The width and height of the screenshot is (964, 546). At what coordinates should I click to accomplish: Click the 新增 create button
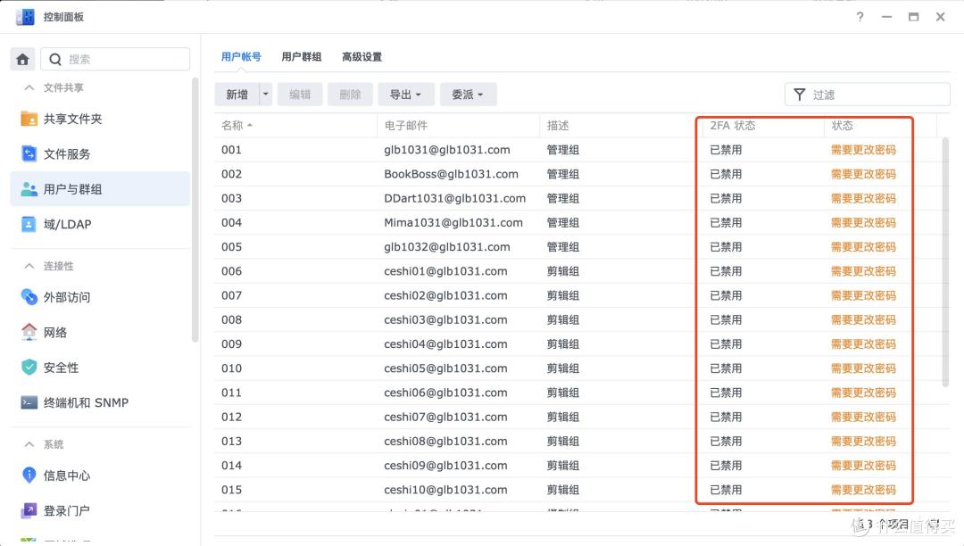(x=237, y=95)
